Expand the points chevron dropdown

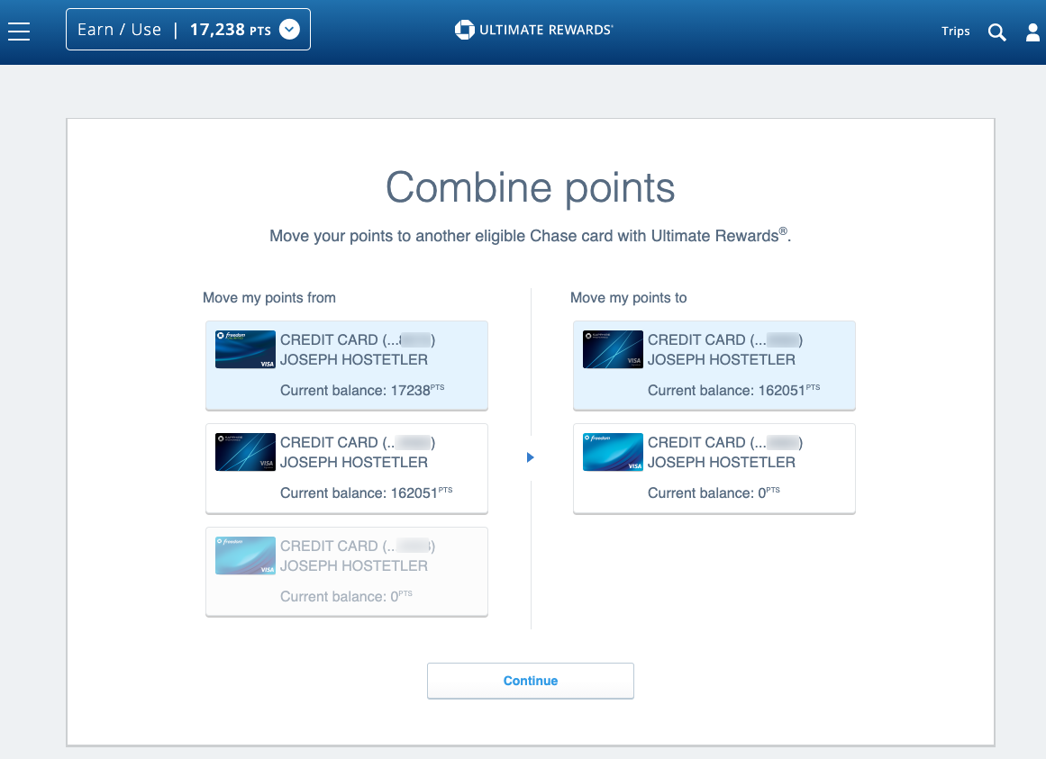click(288, 30)
